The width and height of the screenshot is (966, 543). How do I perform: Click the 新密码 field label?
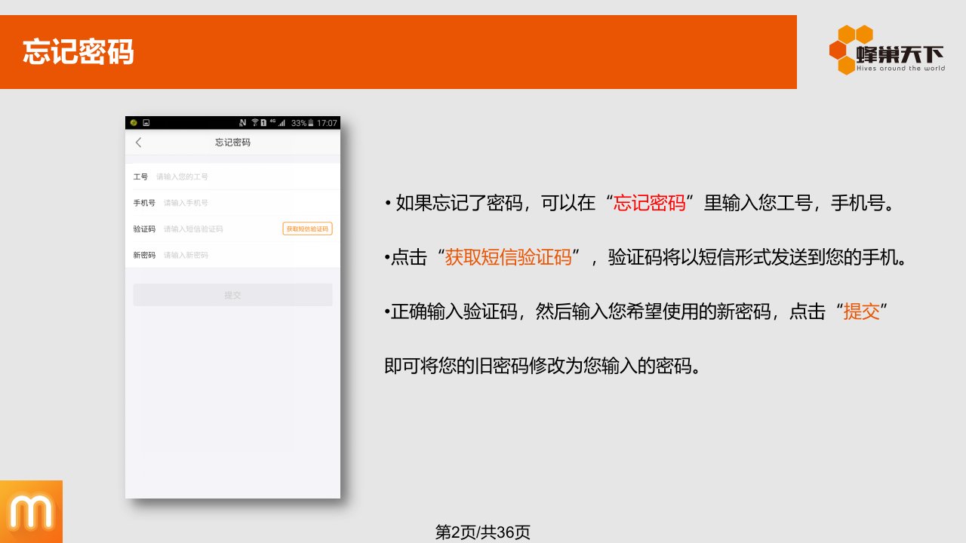[x=144, y=255]
